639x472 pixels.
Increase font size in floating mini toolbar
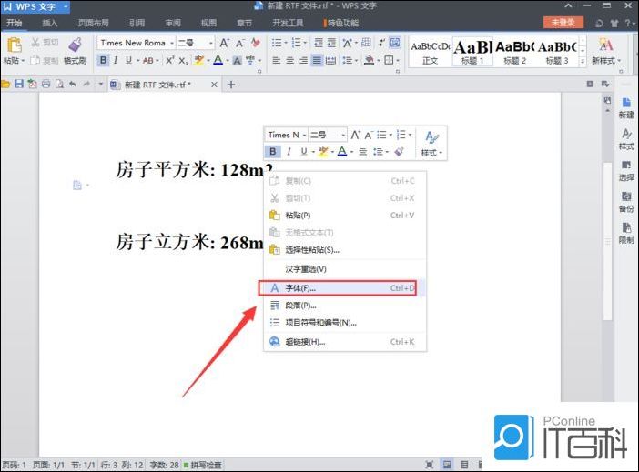click(356, 135)
